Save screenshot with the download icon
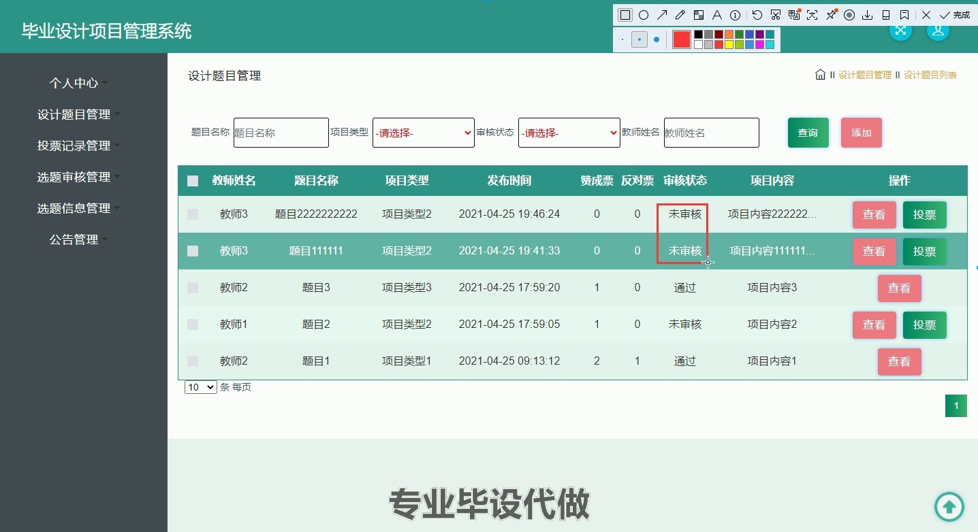 click(868, 15)
